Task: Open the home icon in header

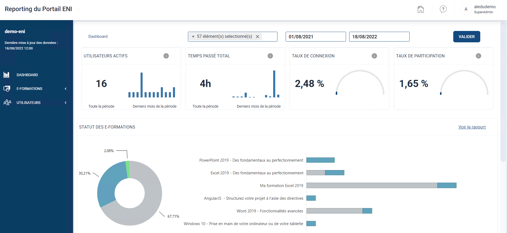Action: [420, 9]
